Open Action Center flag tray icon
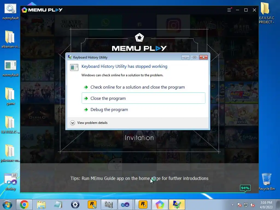 (x=239, y=205)
